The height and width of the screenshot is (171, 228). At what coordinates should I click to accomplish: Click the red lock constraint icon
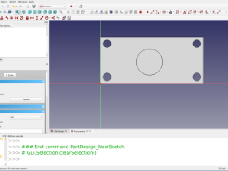27,18
